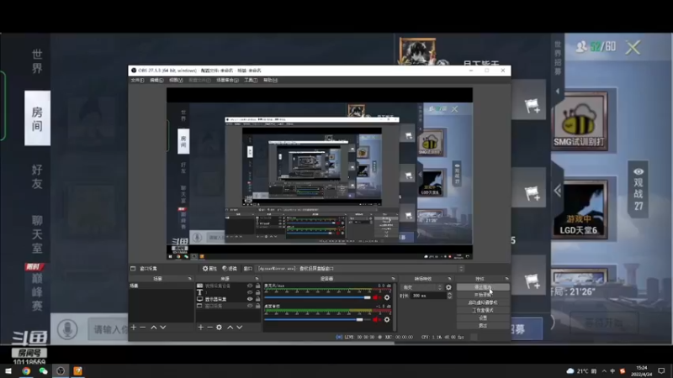Mute the desktop audio channel speaker icon
The width and height of the screenshot is (673, 378).
tap(376, 319)
